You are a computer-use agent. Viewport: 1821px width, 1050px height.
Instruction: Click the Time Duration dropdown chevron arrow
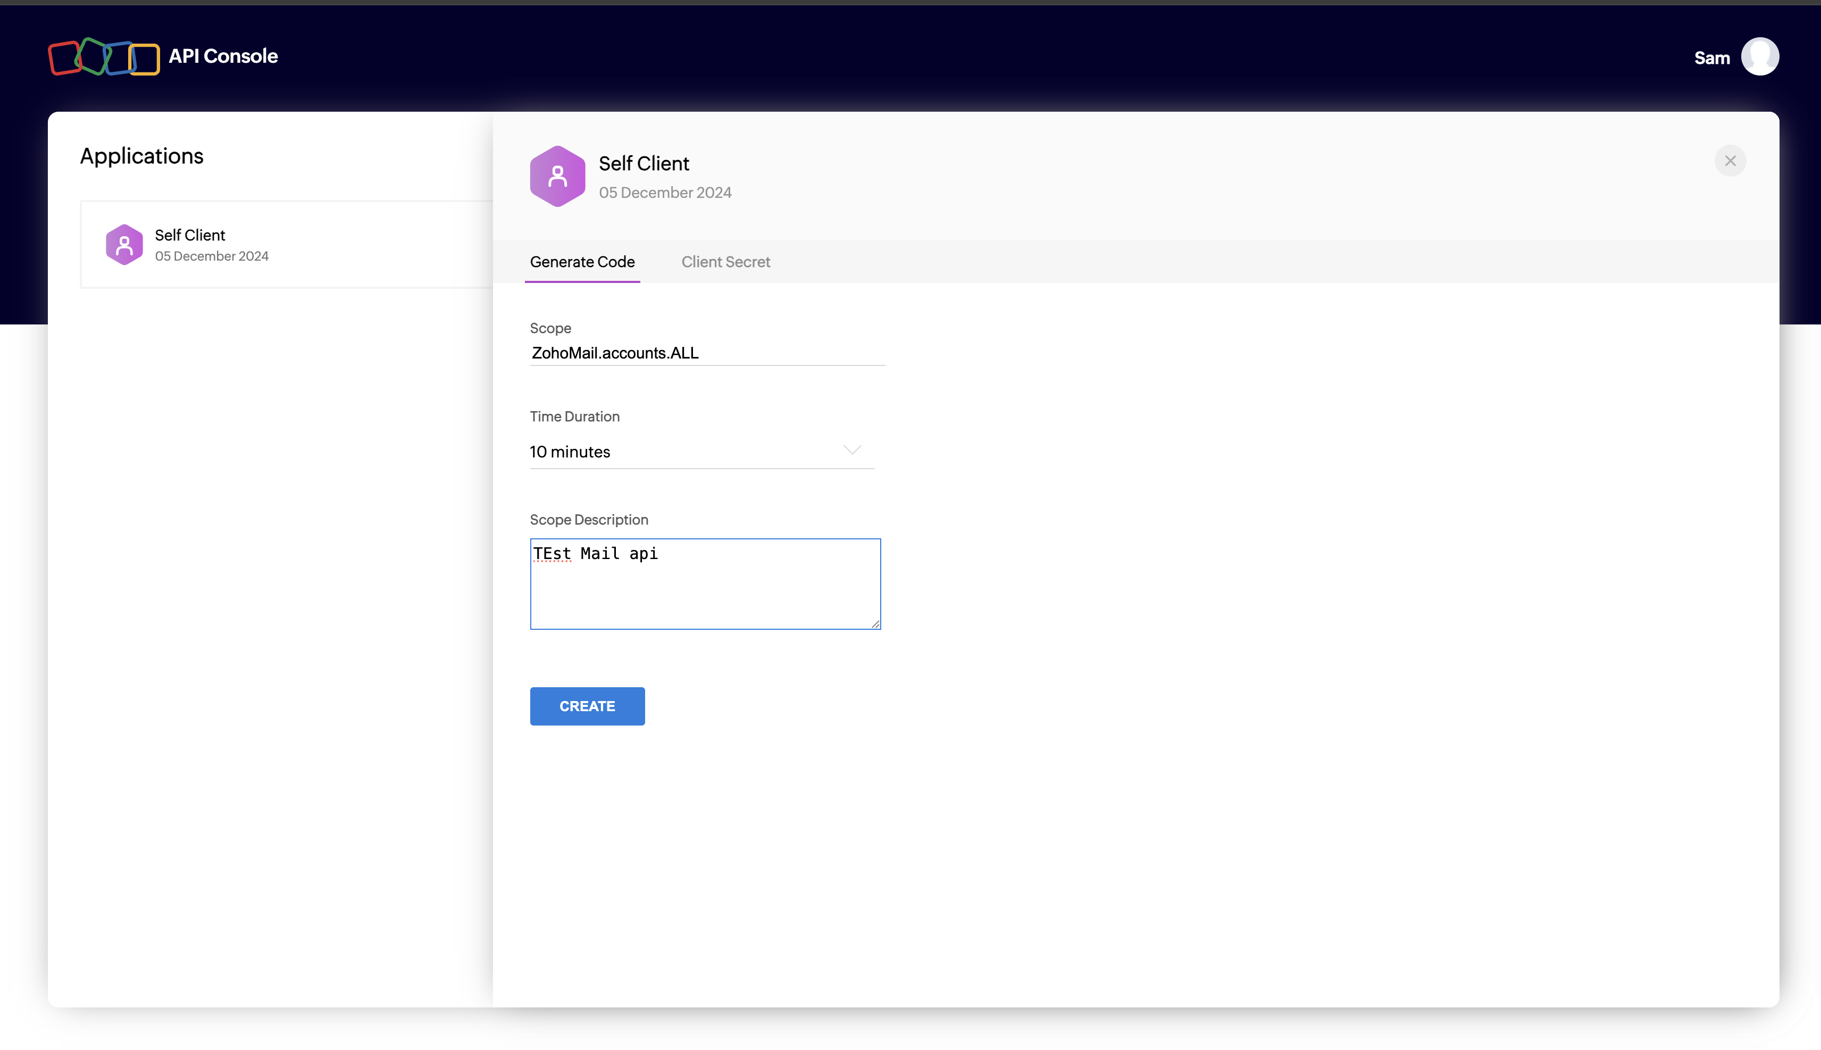coord(852,451)
